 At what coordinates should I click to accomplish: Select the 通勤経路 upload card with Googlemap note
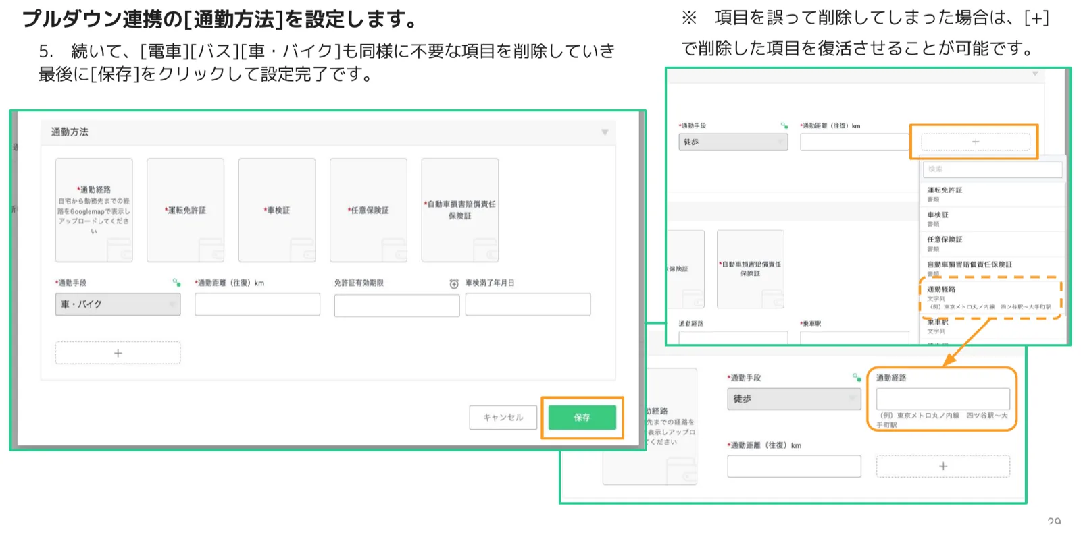point(94,211)
